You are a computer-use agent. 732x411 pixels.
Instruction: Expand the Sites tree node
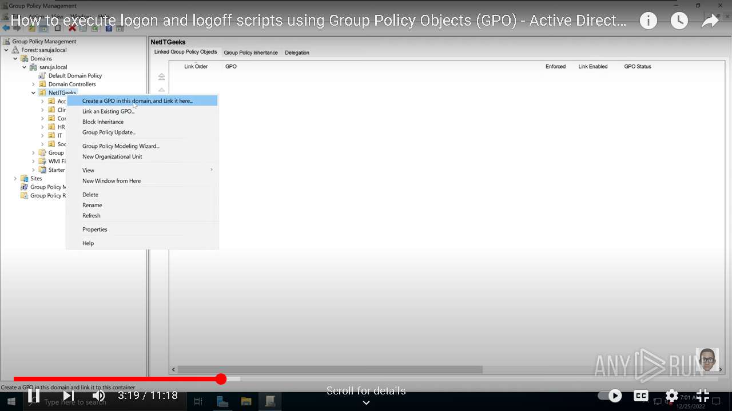coord(15,179)
